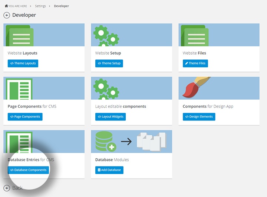Click the Website Layouts title text
267x197 pixels.
[x=23, y=53]
